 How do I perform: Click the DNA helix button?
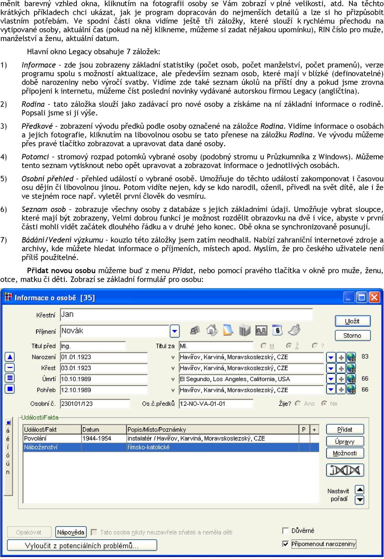pos(345,470)
